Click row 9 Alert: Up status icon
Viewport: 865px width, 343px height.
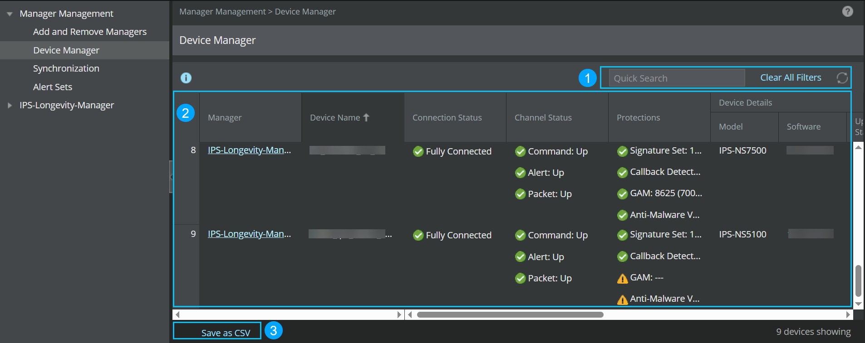pos(520,257)
